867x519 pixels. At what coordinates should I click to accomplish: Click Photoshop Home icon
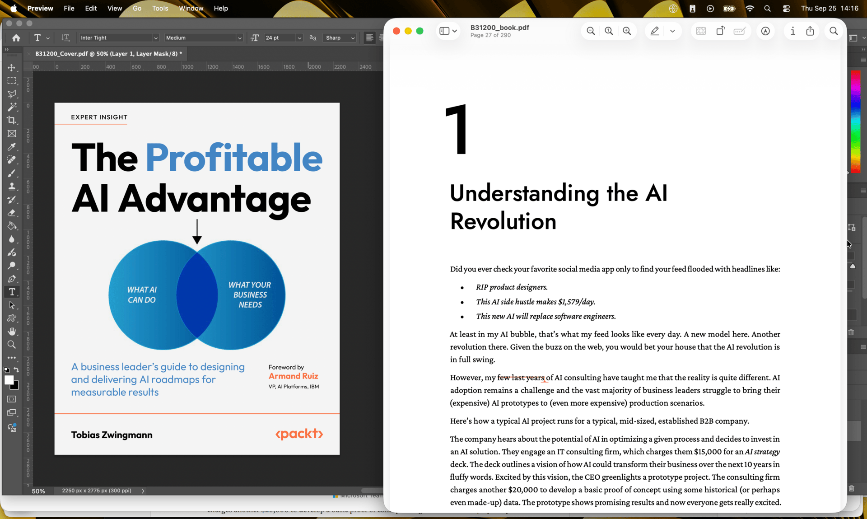tap(16, 38)
